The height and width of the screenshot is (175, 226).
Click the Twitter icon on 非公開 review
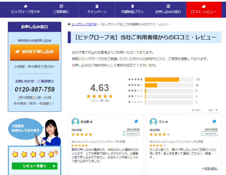pos(136,121)
